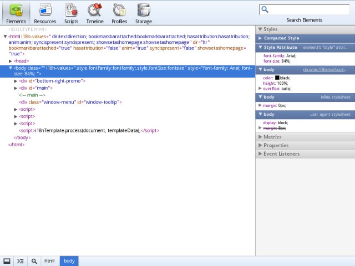This screenshot has width=355, height=266.
Task: Click the black color swatch
Action: pyautogui.click(x=277, y=78)
